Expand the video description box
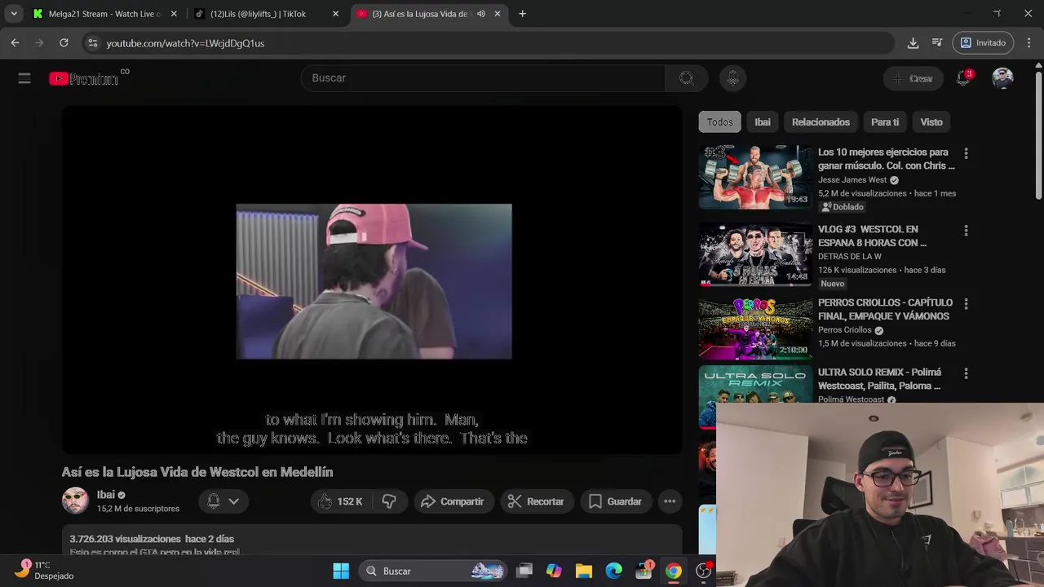Viewport: 1044px width, 587px height. coord(372,540)
